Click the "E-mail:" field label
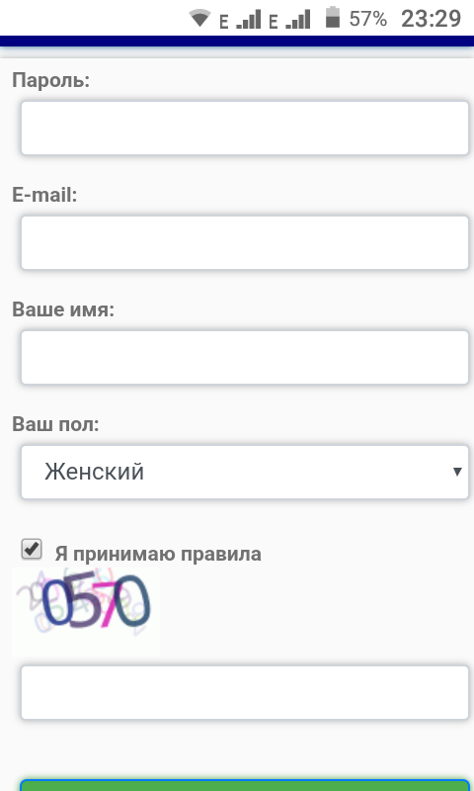 [x=44, y=195]
